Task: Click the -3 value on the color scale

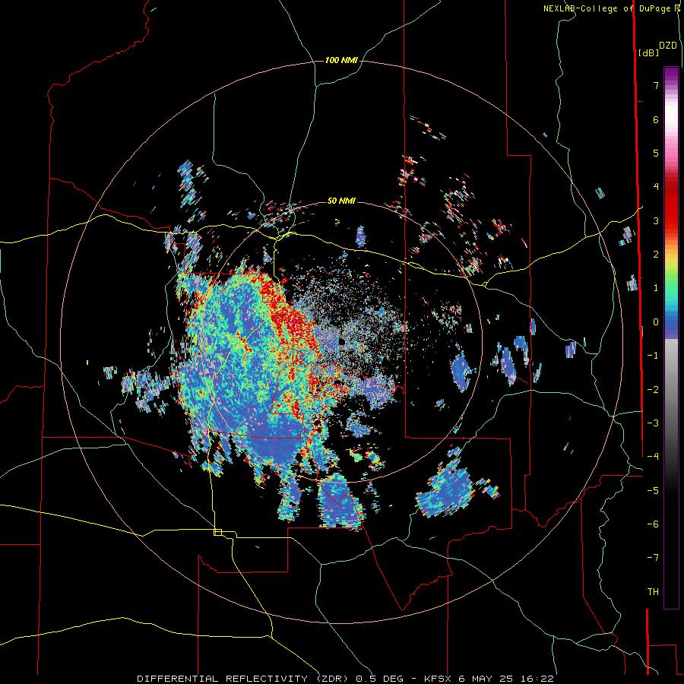Action: 653,423
